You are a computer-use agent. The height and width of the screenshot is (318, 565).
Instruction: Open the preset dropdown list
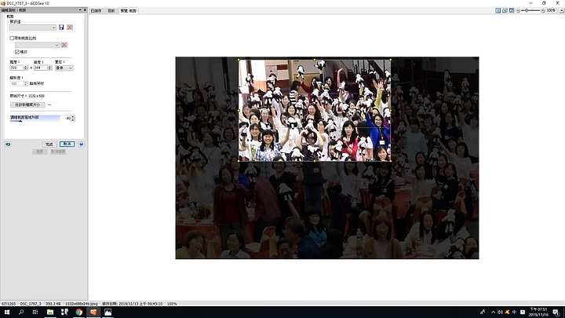coord(32,27)
